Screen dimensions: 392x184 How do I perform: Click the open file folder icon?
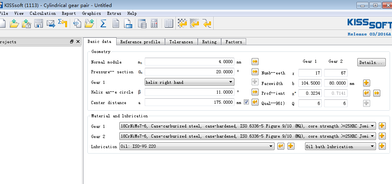[14, 23]
